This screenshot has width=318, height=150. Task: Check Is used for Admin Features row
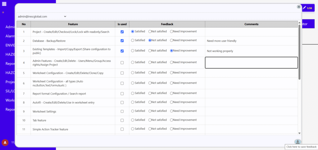(122, 63)
